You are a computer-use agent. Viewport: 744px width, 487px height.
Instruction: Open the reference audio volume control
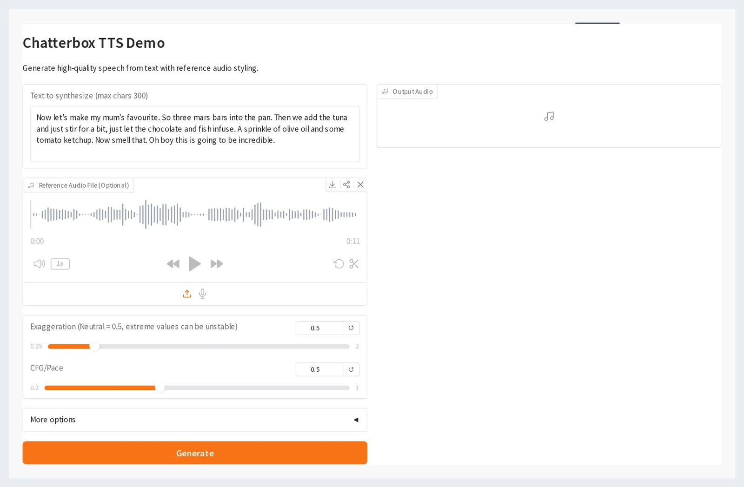39,264
